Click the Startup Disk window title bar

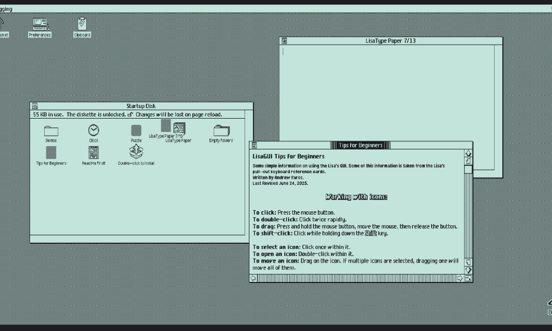(x=141, y=106)
